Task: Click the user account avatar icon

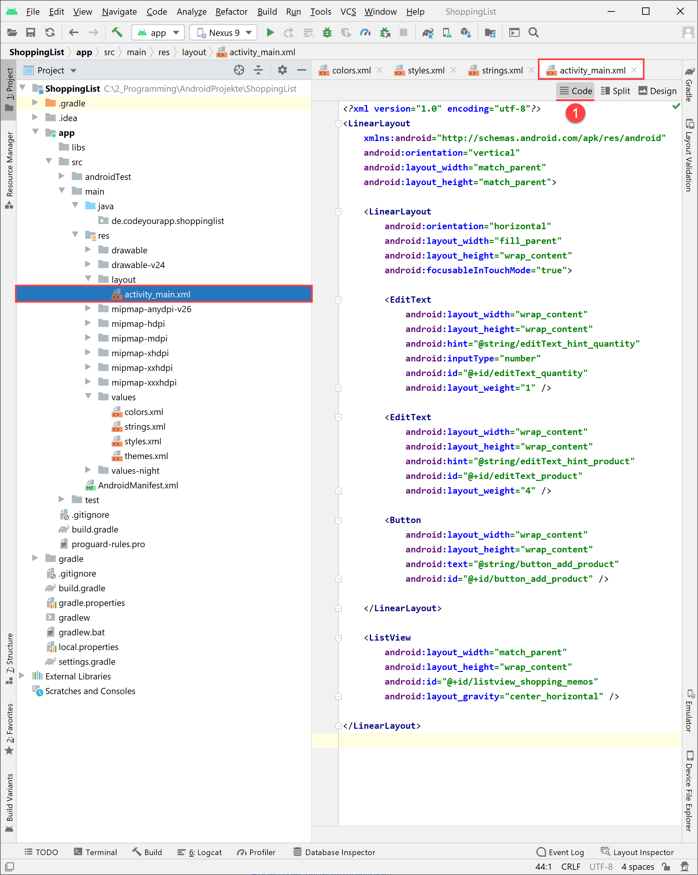Action: coord(688,32)
